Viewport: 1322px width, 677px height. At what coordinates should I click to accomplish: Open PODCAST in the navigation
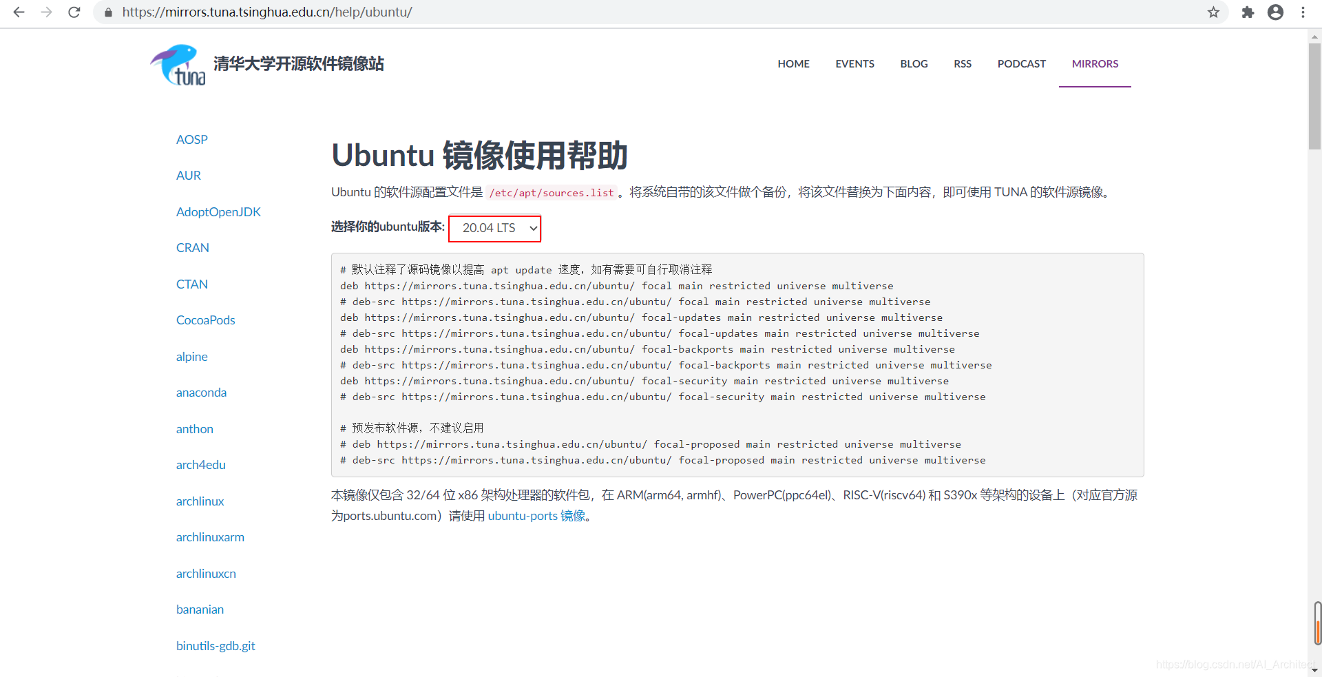[x=1021, y=64]
